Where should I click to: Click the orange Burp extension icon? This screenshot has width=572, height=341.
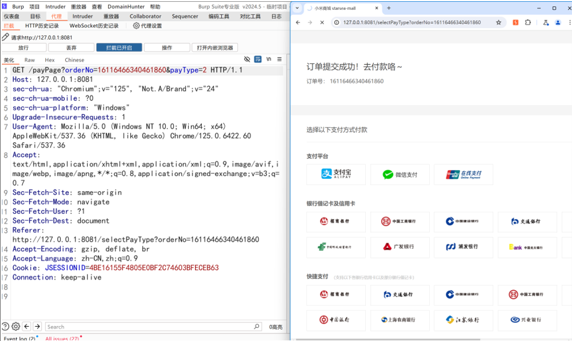515,22
